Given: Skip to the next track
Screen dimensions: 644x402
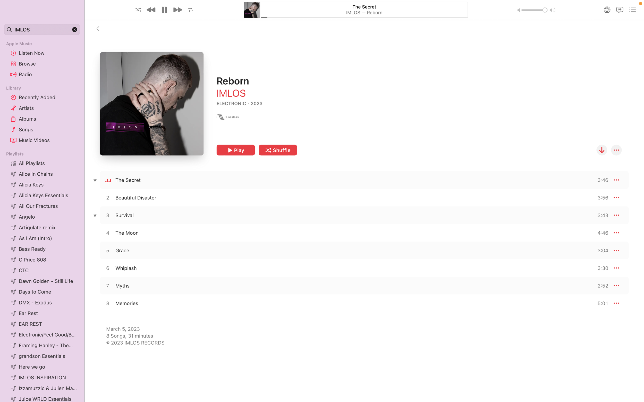Looking at the screenshot, I should click(x=177, y=10).
